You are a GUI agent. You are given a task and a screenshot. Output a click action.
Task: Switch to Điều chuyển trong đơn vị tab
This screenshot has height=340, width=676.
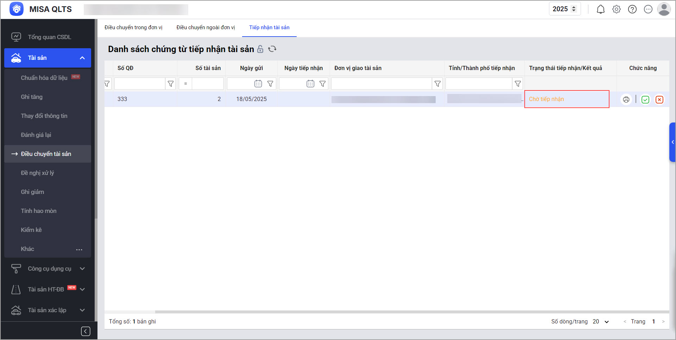(x=133, y=27)
